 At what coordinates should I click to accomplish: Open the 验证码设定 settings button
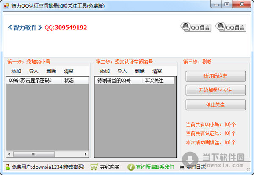pos(215,76)
